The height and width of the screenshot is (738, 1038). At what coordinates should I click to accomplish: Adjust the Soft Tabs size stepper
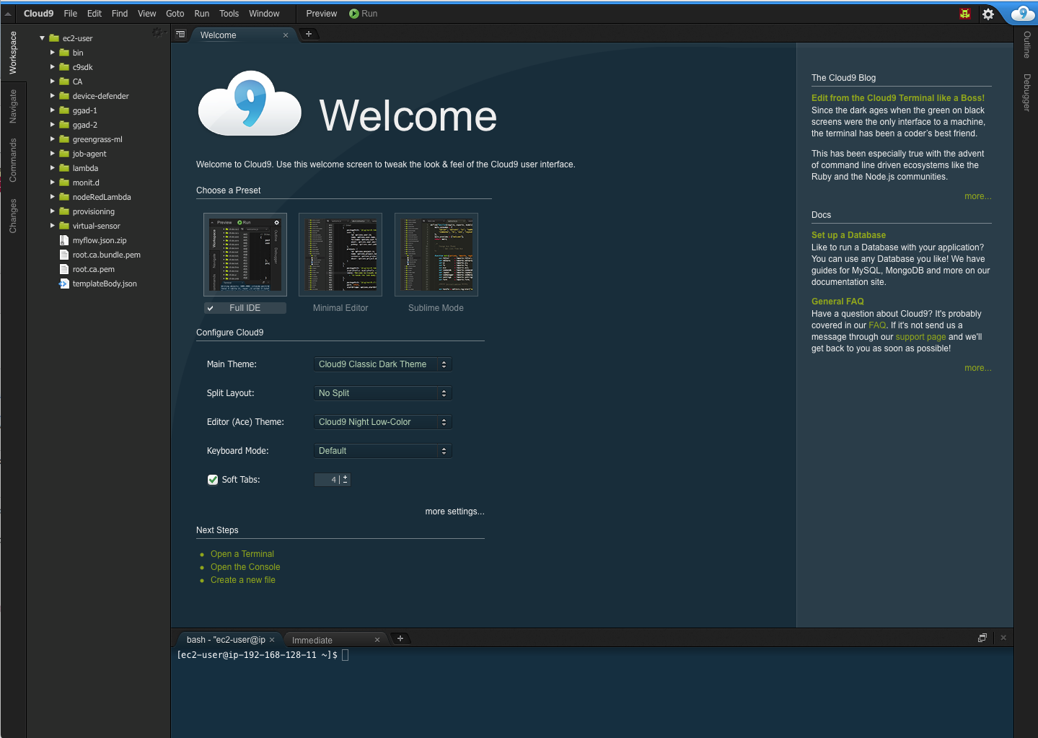tap(345, 480)
